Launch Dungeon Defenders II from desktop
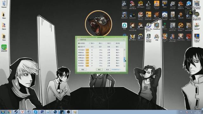The image size is (203, 114). click(x=133, y=5)
